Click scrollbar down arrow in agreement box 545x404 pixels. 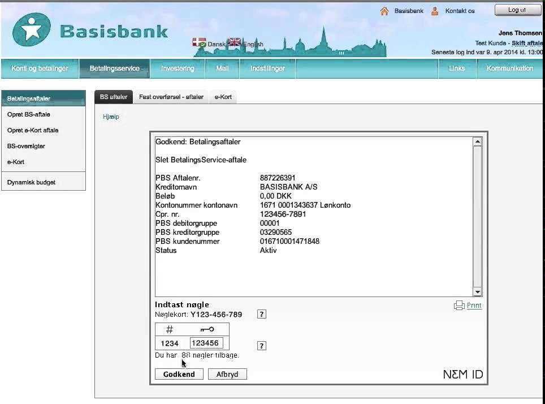[x=477, y=292]
